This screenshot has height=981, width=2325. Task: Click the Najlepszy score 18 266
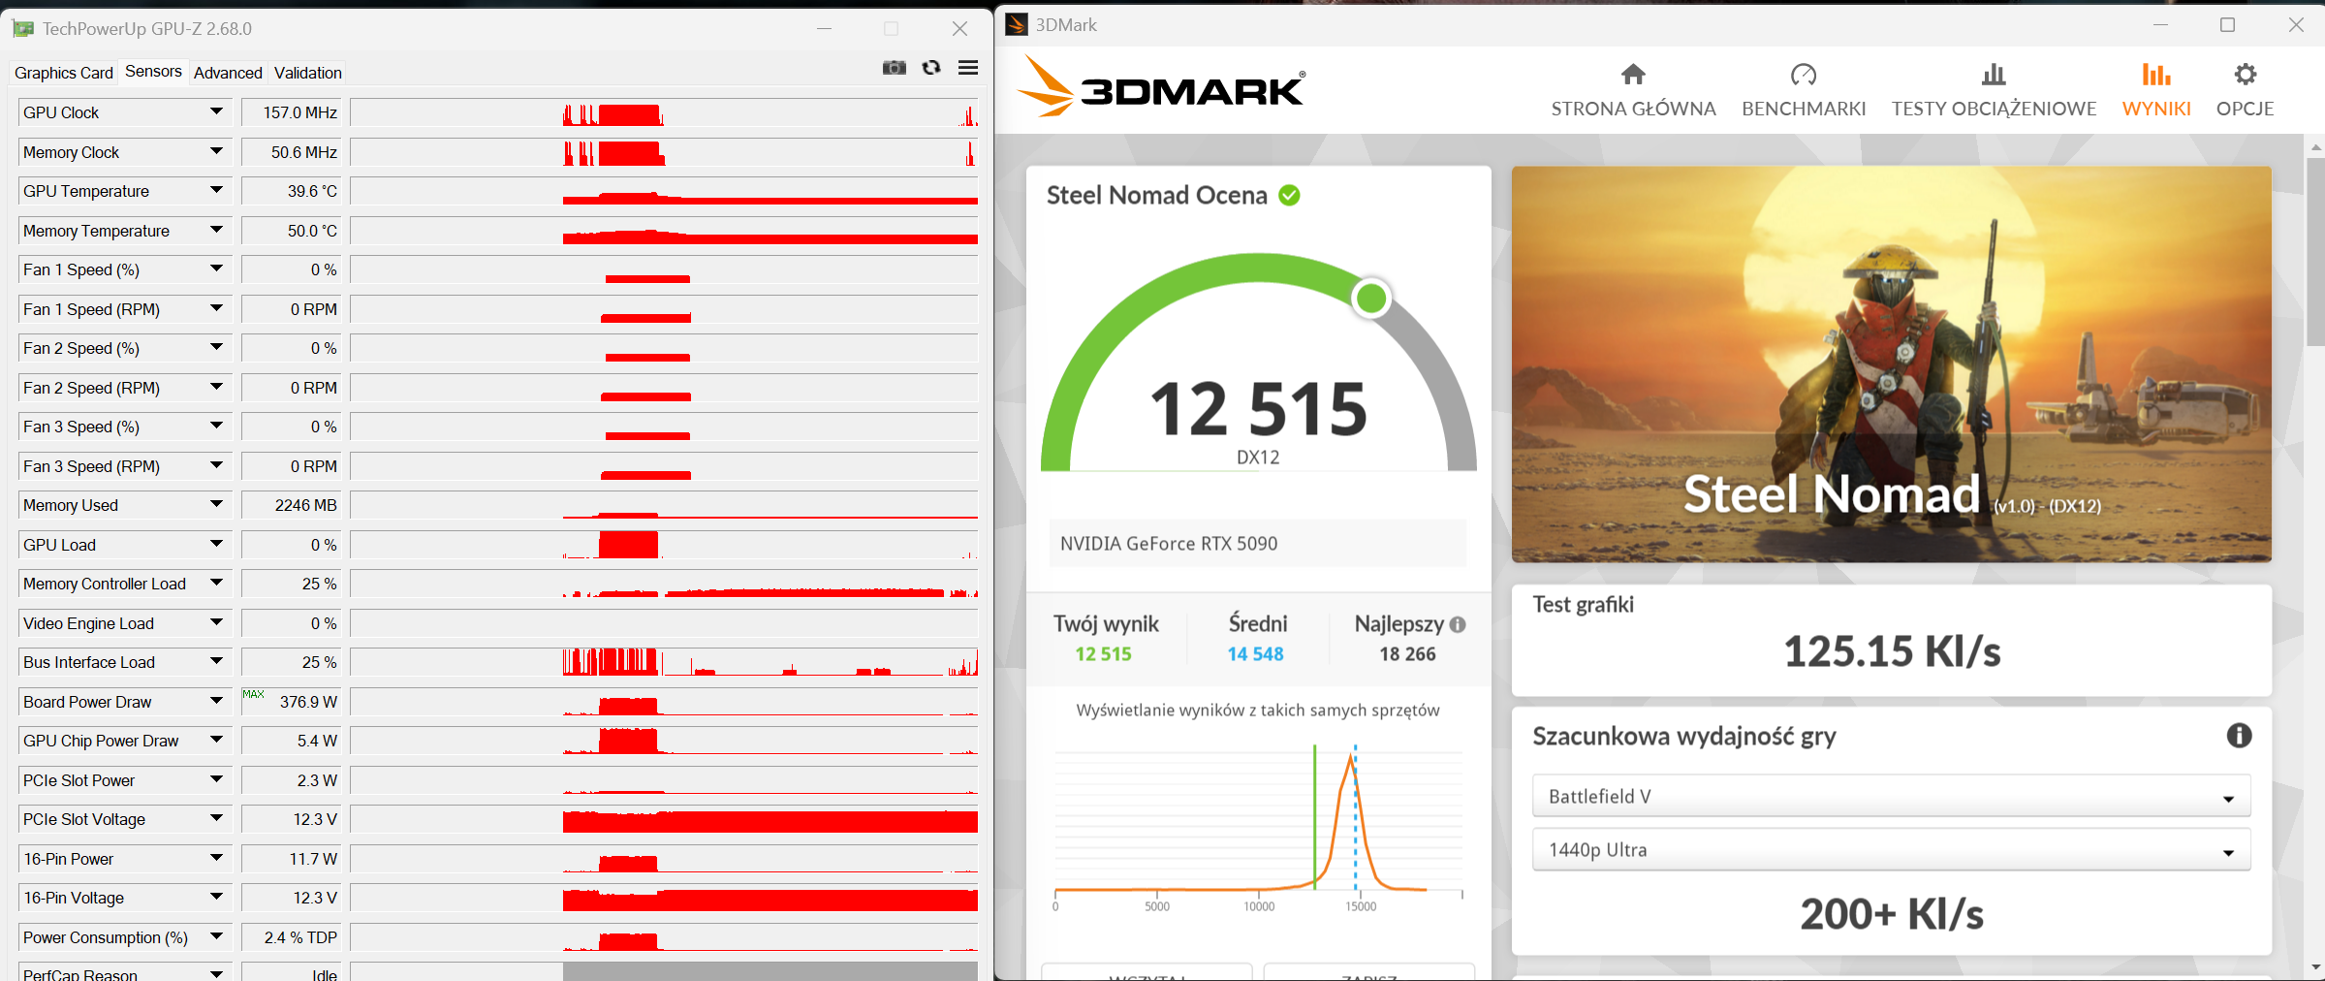tap(1407, 654)
